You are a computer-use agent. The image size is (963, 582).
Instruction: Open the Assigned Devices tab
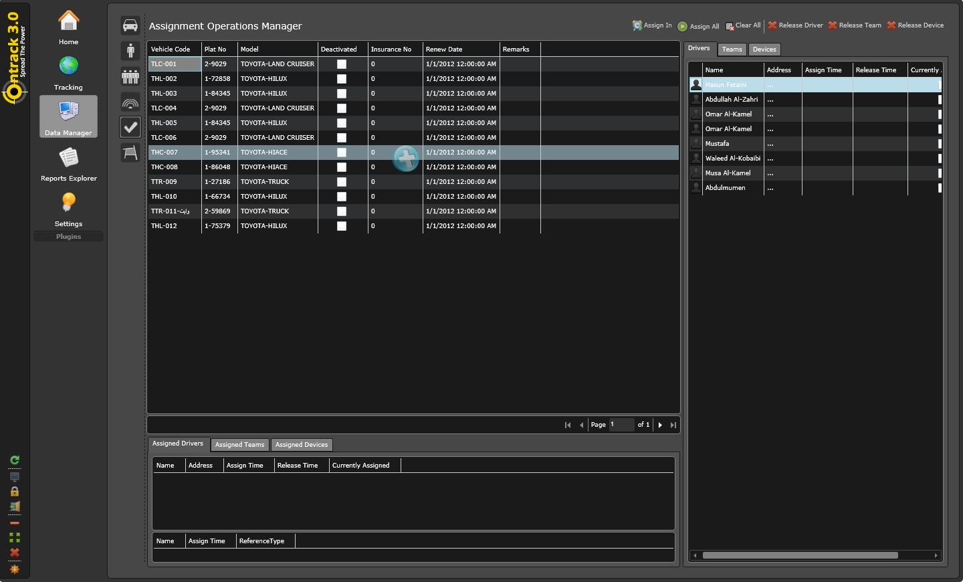pyautogui.click(x=302, y=445)
